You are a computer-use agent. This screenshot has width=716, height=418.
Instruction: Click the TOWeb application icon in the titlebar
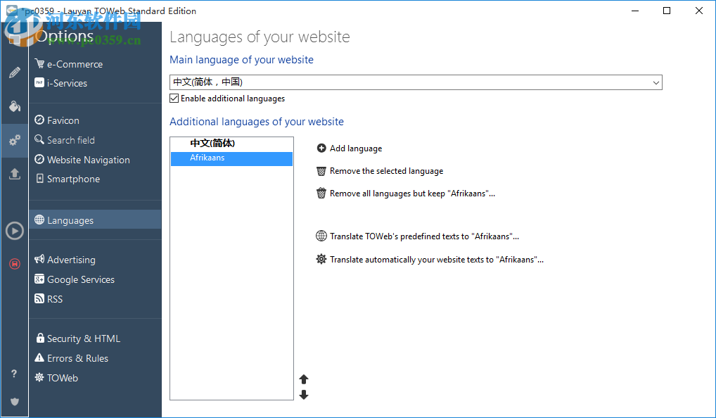(10, 11)
